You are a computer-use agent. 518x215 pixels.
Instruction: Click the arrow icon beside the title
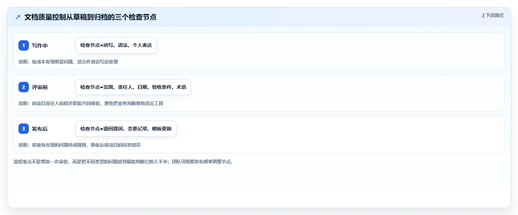[x=18, y=17]
